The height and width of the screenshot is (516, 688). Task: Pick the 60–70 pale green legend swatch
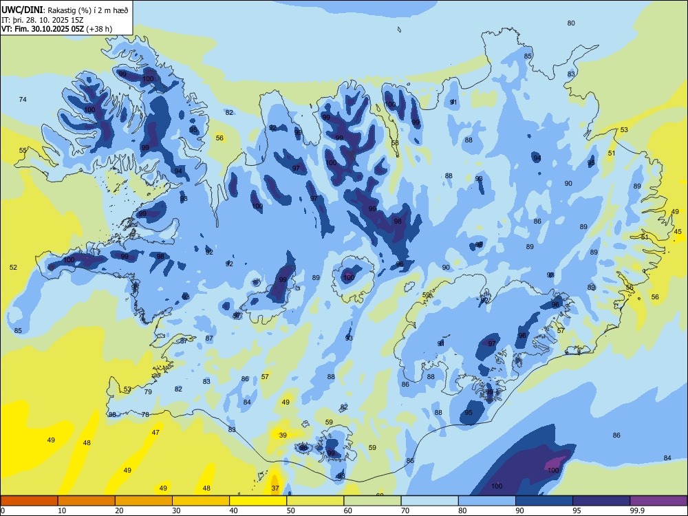click(x=372, y=501)
